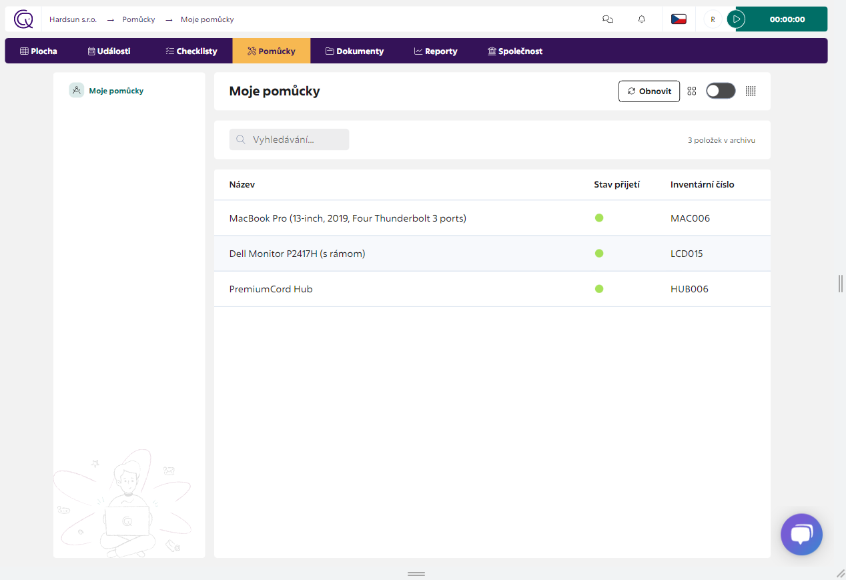Click the purple Q logo icon
Viewport: 846px width, 580px height.
click(x=23, y=19)
